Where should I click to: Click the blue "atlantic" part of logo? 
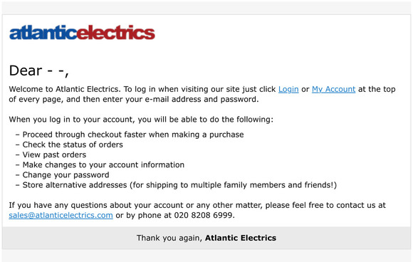(x=43, y=33)
